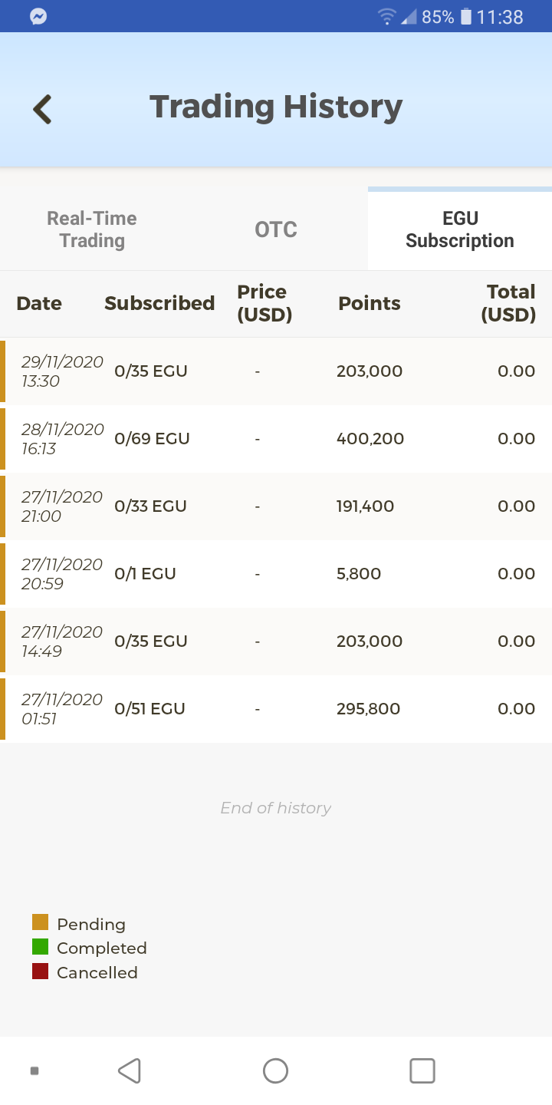This screenshot has height=1105, width=552.
Task: Tap the Points column header
Action: point(370,303)
